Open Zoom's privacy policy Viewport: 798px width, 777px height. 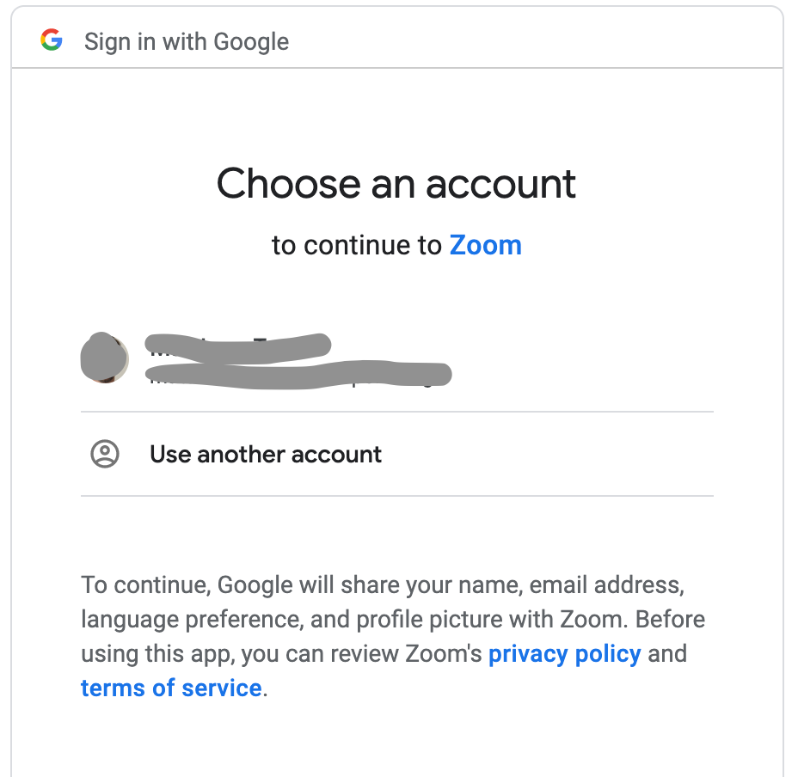[x=564, y=654]
